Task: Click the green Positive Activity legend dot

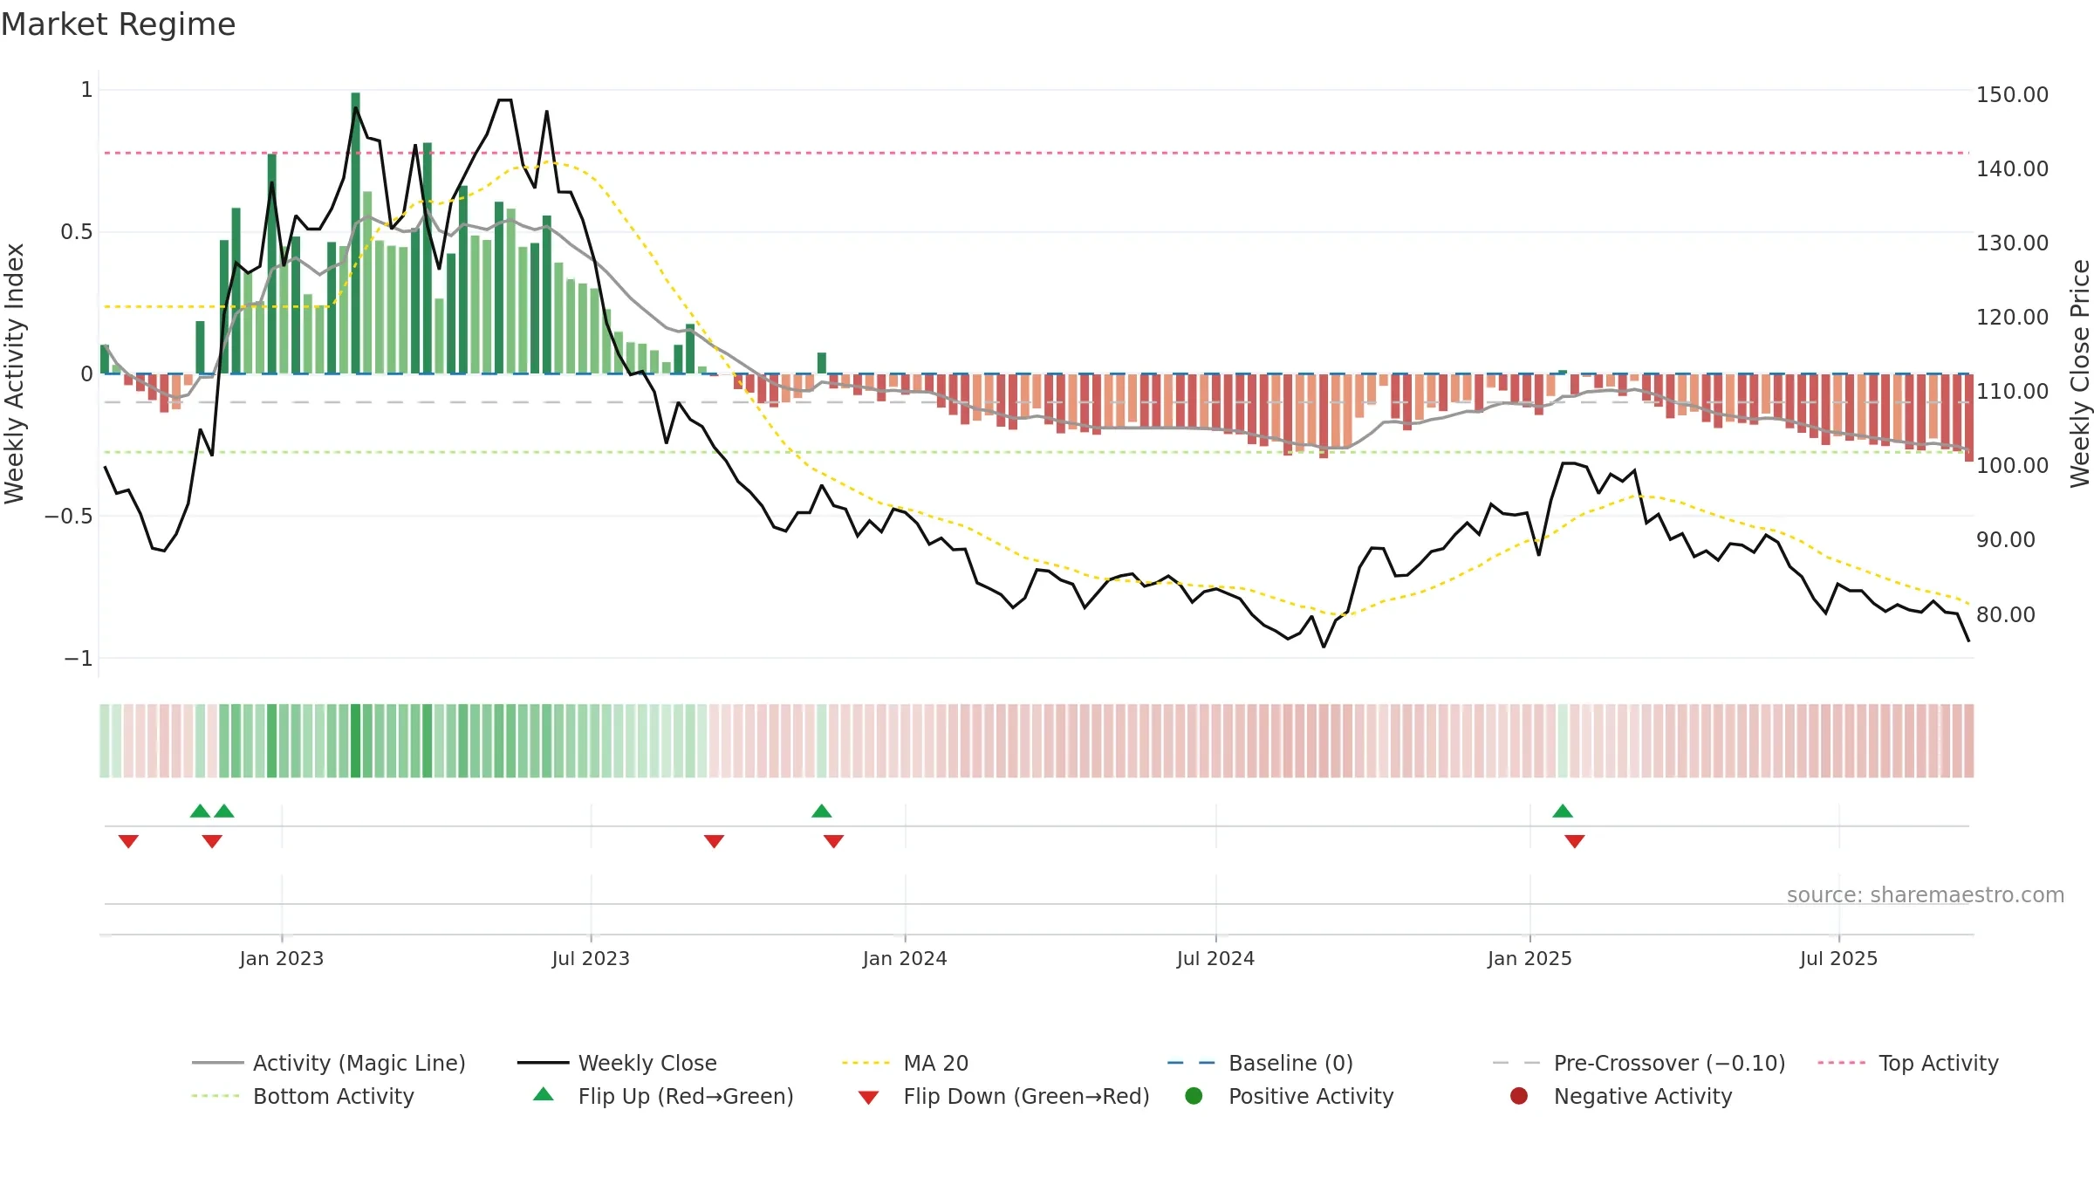Action: tap(1194, 1096)
